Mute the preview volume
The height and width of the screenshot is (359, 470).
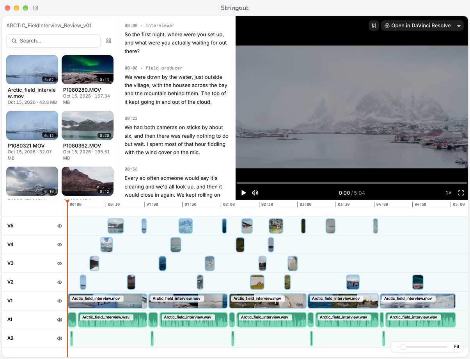click(255, 193)
